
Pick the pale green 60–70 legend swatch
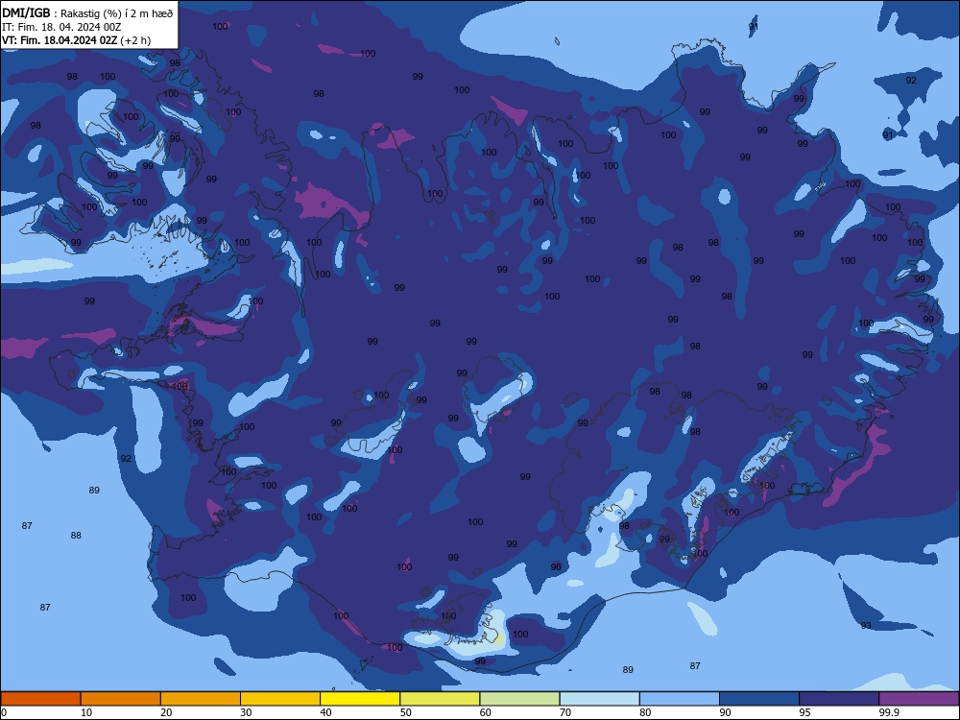(x=519, y=699)
